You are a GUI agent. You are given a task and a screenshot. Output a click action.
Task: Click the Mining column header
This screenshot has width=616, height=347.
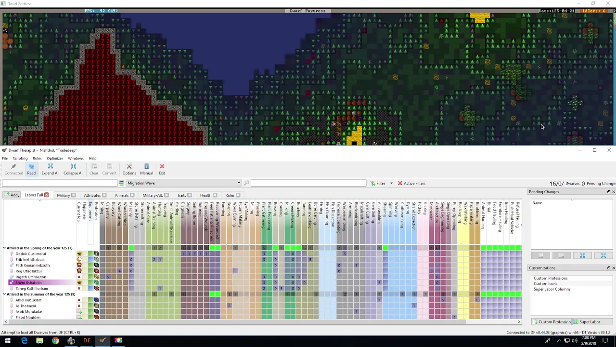102,222
